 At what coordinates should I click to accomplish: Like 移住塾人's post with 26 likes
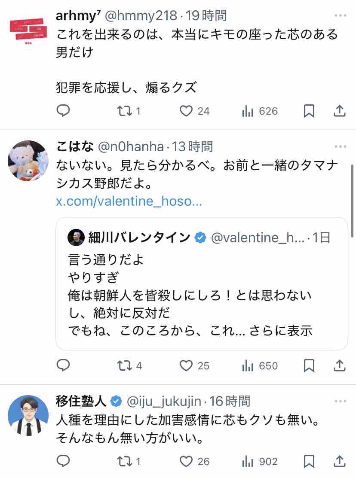pyautogui.click(x=194, y=461)
